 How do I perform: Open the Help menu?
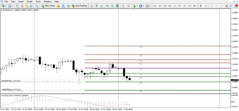click(x=57, y=1)
